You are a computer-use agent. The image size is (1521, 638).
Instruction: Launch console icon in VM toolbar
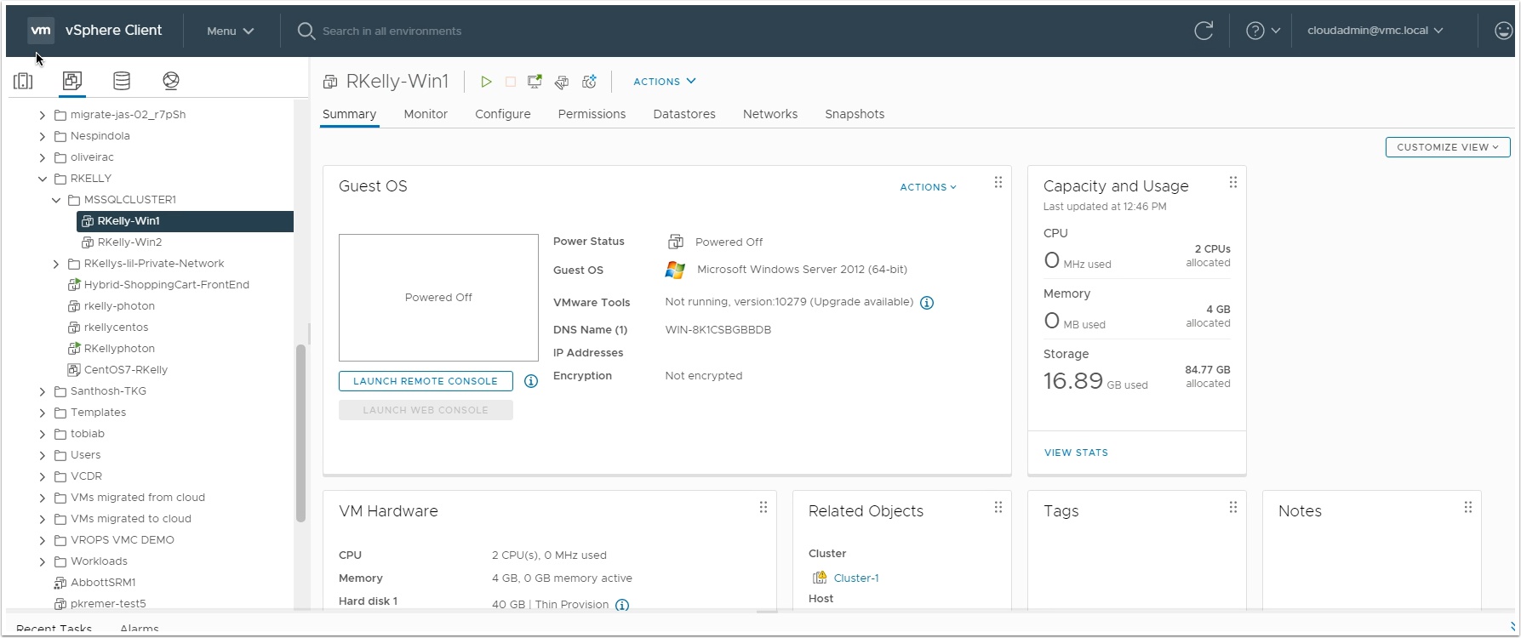(x=535, y=82)
